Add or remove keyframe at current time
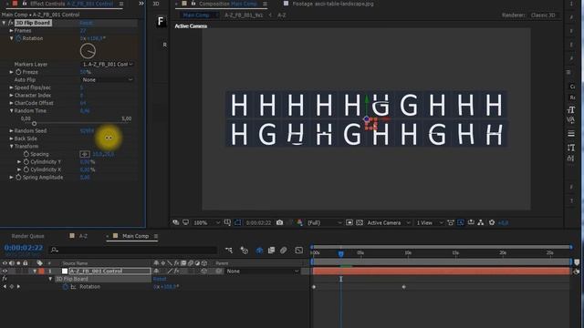Screen dimensions: 584x328 (12, 287)
